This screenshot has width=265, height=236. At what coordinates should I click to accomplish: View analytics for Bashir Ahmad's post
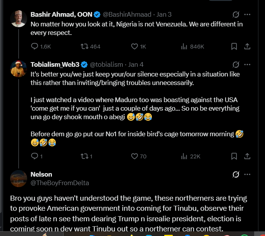click(x=185, y=47)
